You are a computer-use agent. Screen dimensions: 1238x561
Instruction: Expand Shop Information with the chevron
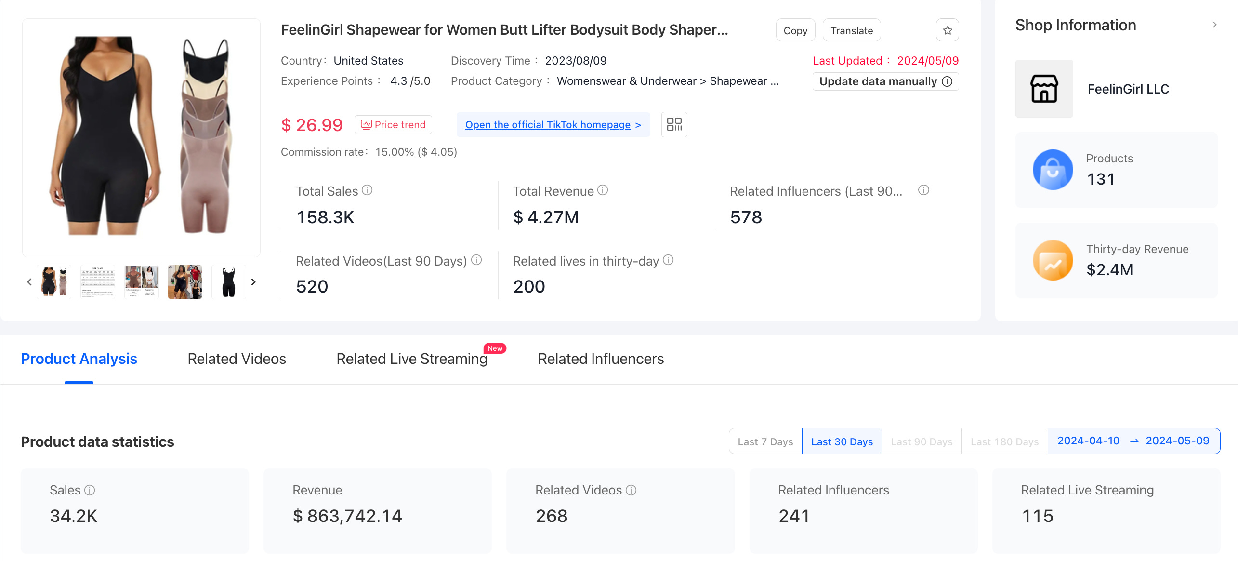tap(1215, 25)
